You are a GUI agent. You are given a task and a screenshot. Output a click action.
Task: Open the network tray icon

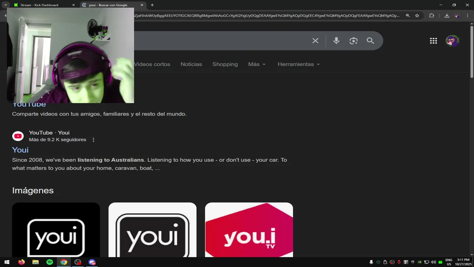[x=427, y=262]
